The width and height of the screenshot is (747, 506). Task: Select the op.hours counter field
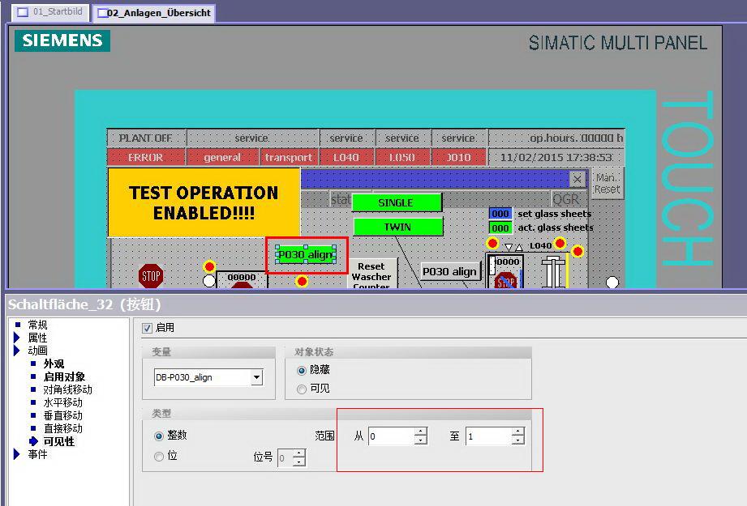coord(556,138)
